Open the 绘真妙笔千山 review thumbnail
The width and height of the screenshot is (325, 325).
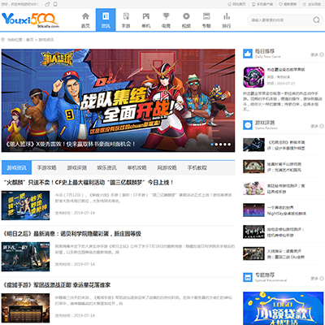253,167
